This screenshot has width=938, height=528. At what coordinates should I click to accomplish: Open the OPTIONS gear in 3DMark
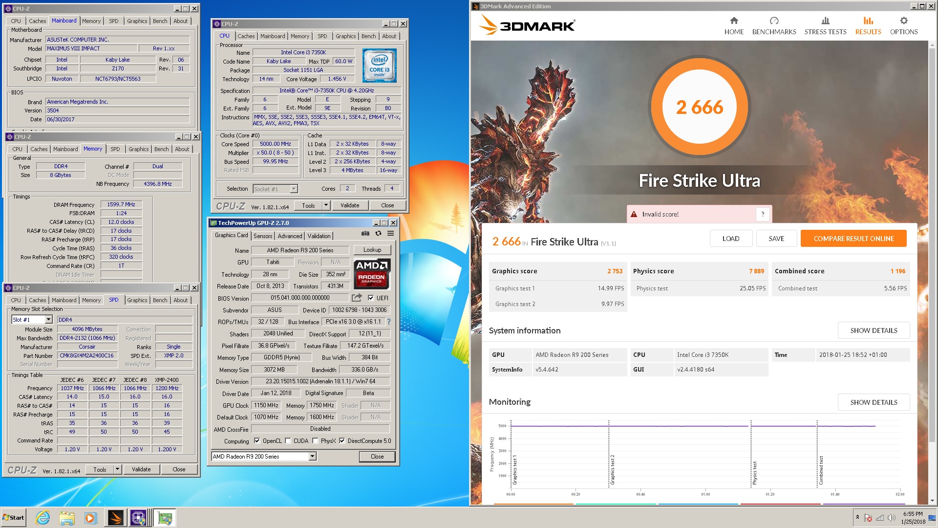pos(904,26)
